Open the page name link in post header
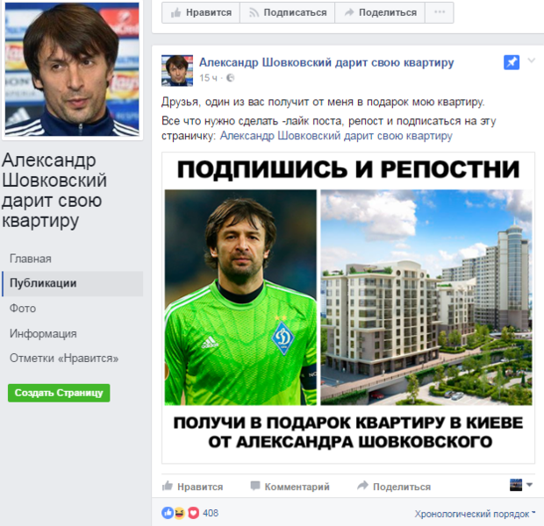The image size is (544, 526). (x=326, y=62)
